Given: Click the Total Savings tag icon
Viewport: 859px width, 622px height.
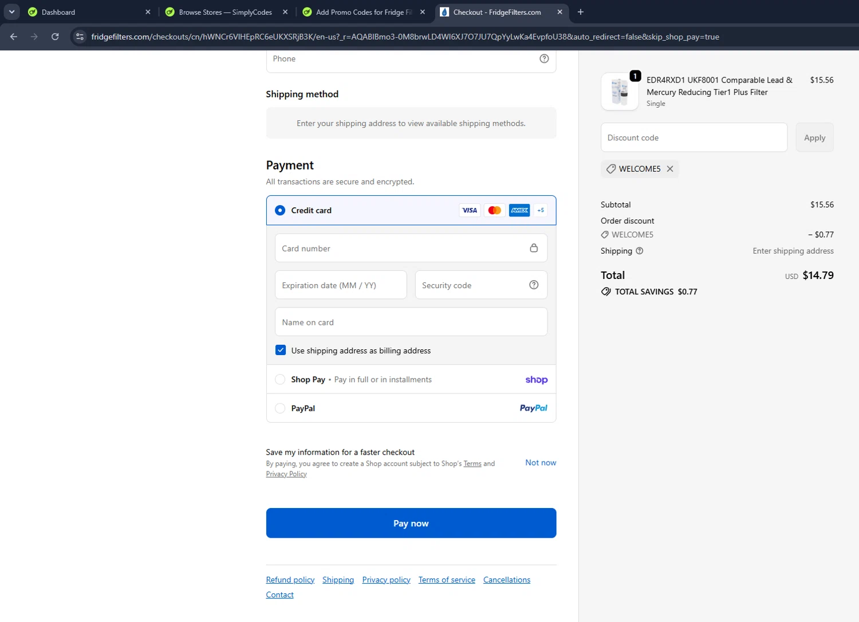Looking at the screenshot, I should coord(606,292).
